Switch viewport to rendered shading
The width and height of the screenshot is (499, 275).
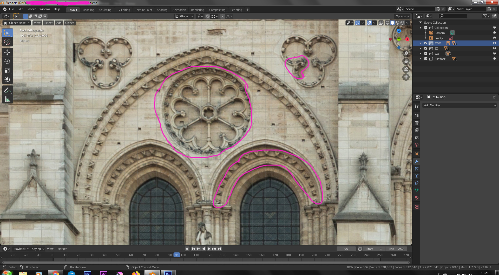(x=402, y=23)
